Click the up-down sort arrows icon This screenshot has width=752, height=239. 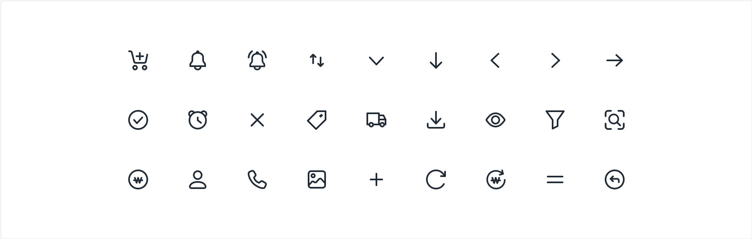(x=317, y=60)
